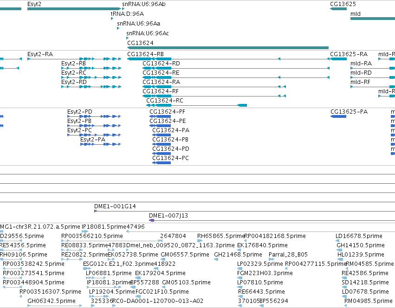Screen dimensions: 395x308
Task: Select protein Esyt2-PD
Action: pyautogui.click(x=94, y=116)
